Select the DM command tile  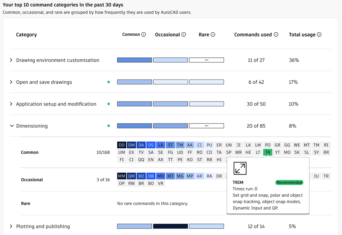click(131, 145)
